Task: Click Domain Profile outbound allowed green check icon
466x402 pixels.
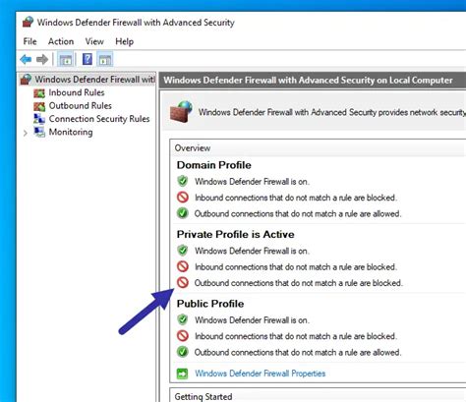Action: [x=183, y=213]
